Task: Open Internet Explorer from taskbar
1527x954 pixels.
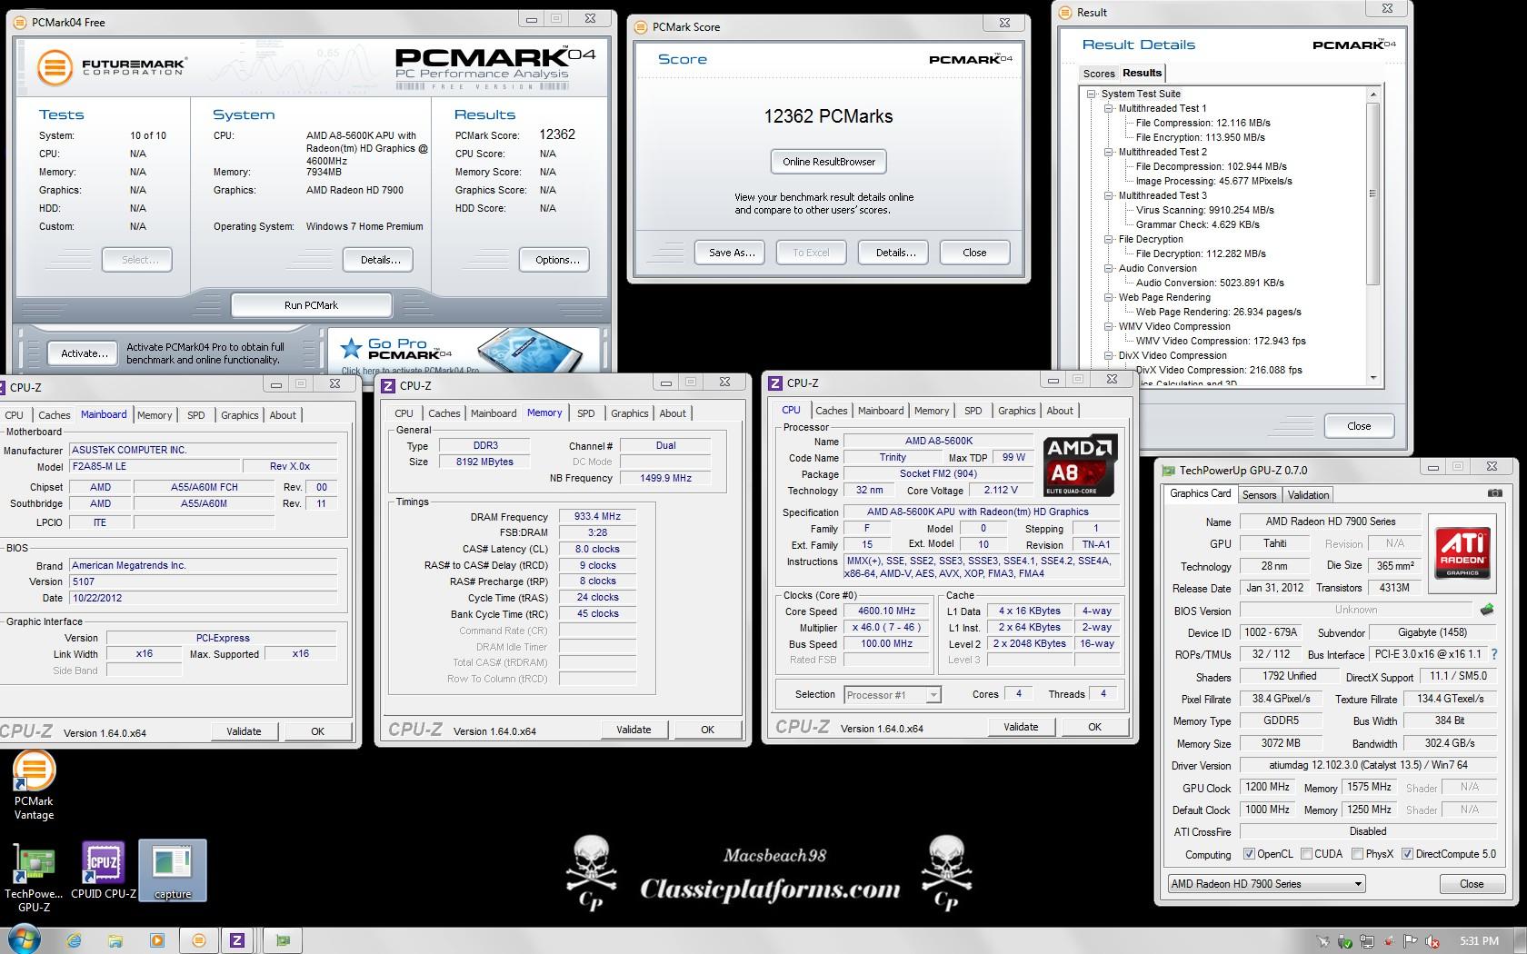Action: click(74, 940)
